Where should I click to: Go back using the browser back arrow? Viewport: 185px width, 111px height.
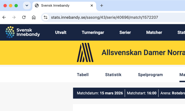coord(4,17)
